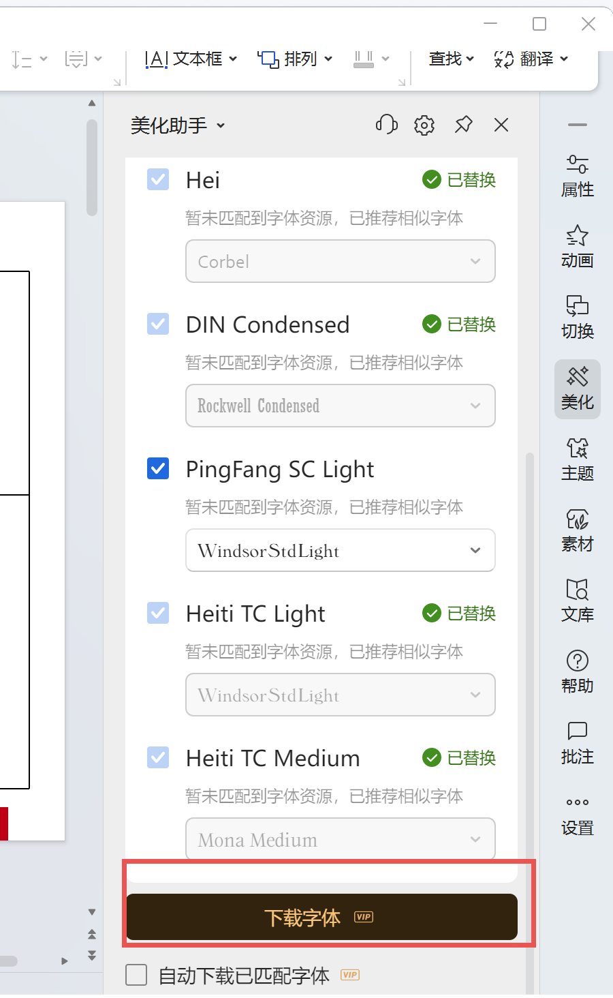Image resolution: width=613 pixels, height=998 pixels.
Task: Open the 查找 find menu button
Action: point(451,59)
